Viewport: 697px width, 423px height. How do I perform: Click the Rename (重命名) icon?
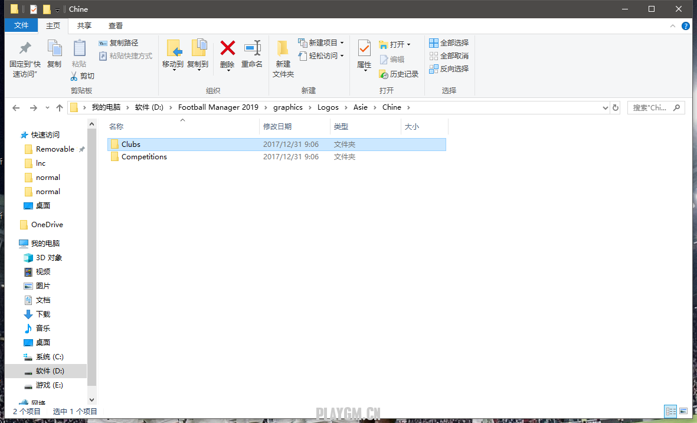(x=252, y=48)
